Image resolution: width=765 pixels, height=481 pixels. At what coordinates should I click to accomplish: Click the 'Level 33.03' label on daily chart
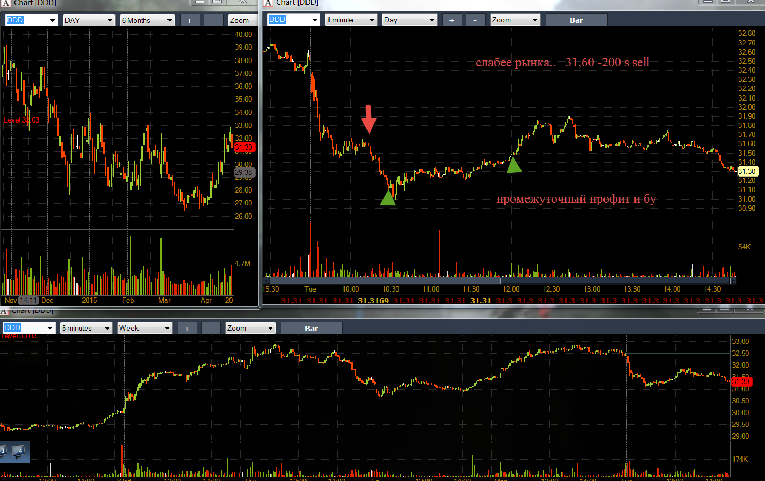[21, 120]
